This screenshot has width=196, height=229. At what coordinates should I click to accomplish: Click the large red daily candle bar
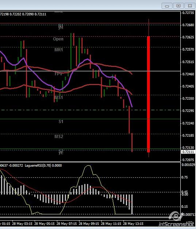pos(149,94)
